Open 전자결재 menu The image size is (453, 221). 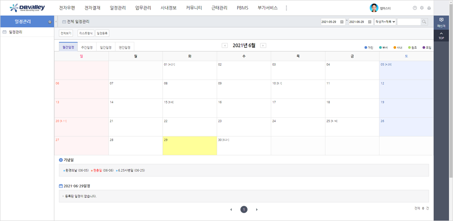click(92, 8)
